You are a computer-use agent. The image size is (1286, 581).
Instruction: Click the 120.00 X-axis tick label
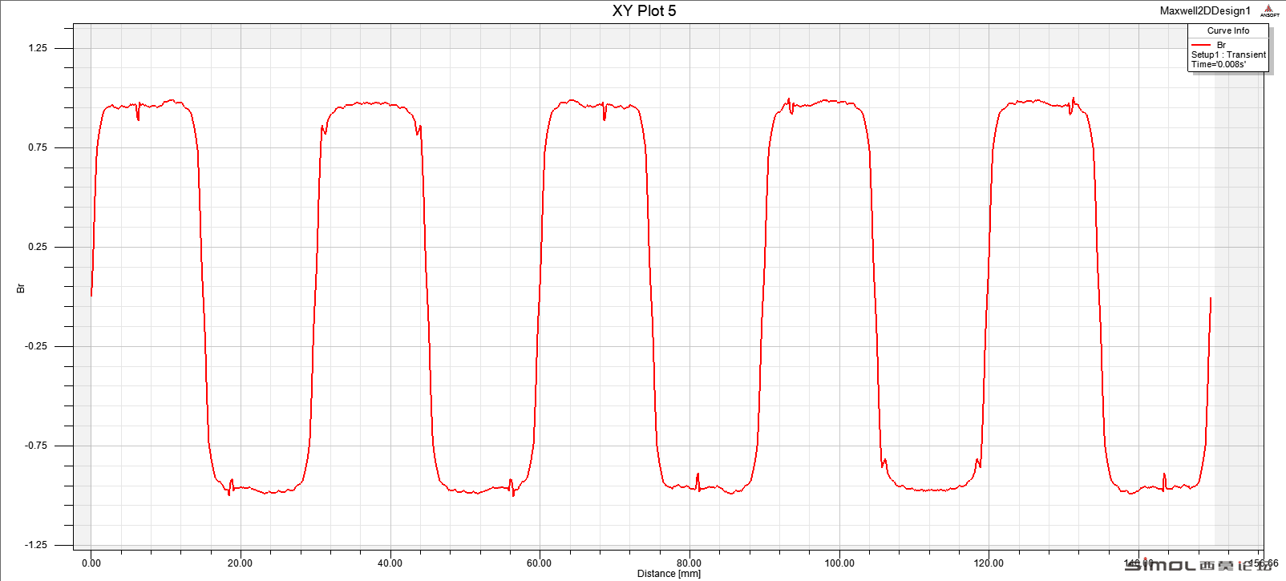click(989, 563)
